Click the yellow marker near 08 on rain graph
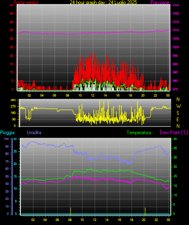 71,211
